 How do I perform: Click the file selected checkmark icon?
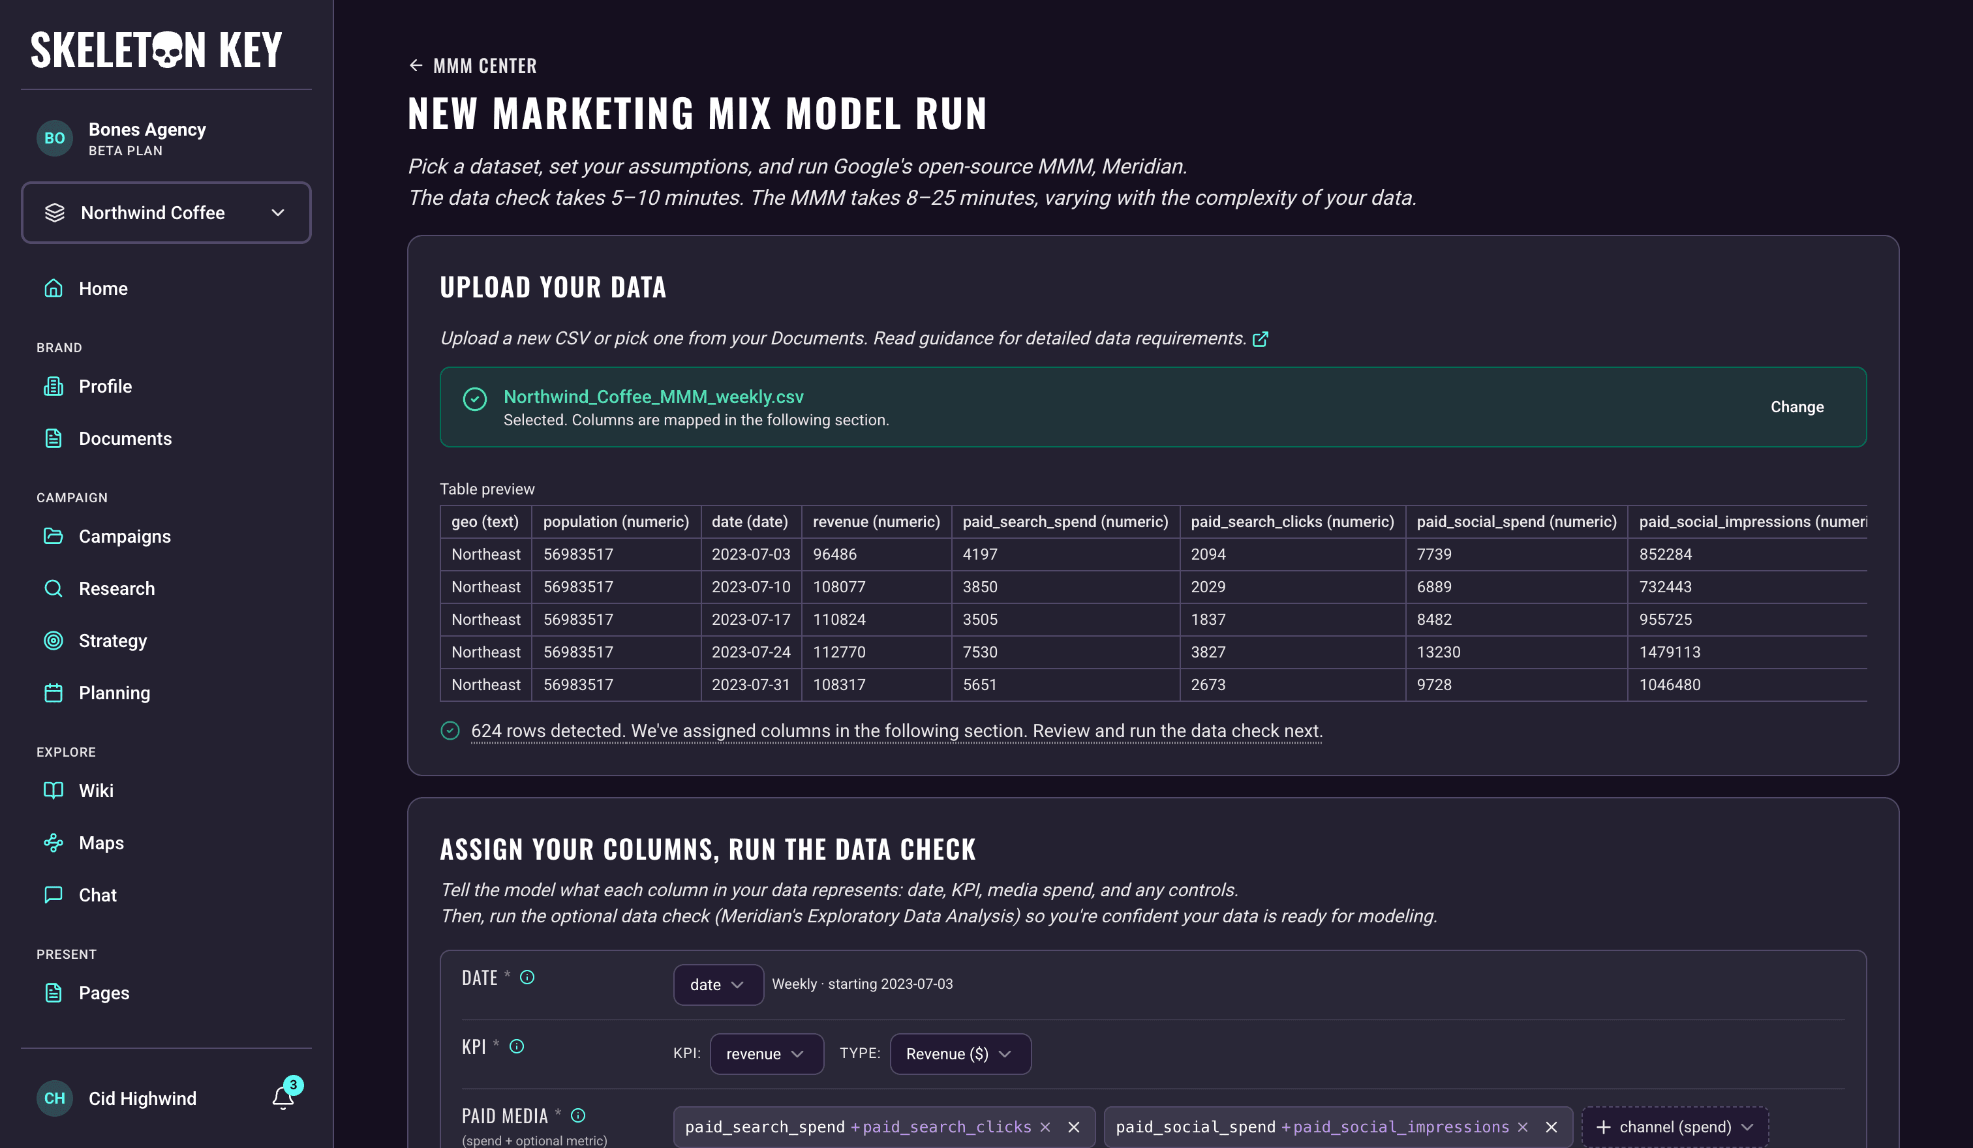click(x=475, y=399)
